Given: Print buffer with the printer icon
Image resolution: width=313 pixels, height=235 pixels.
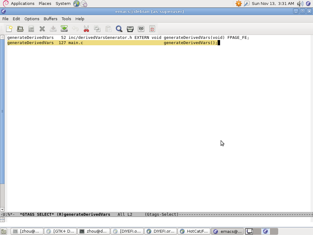Looking at the screenshot, I should click(130, 29).
